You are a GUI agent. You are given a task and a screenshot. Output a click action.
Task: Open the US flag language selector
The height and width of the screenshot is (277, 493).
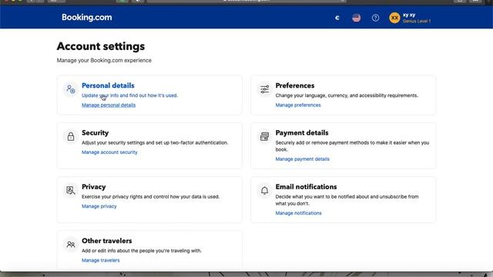tap(356, 18)
